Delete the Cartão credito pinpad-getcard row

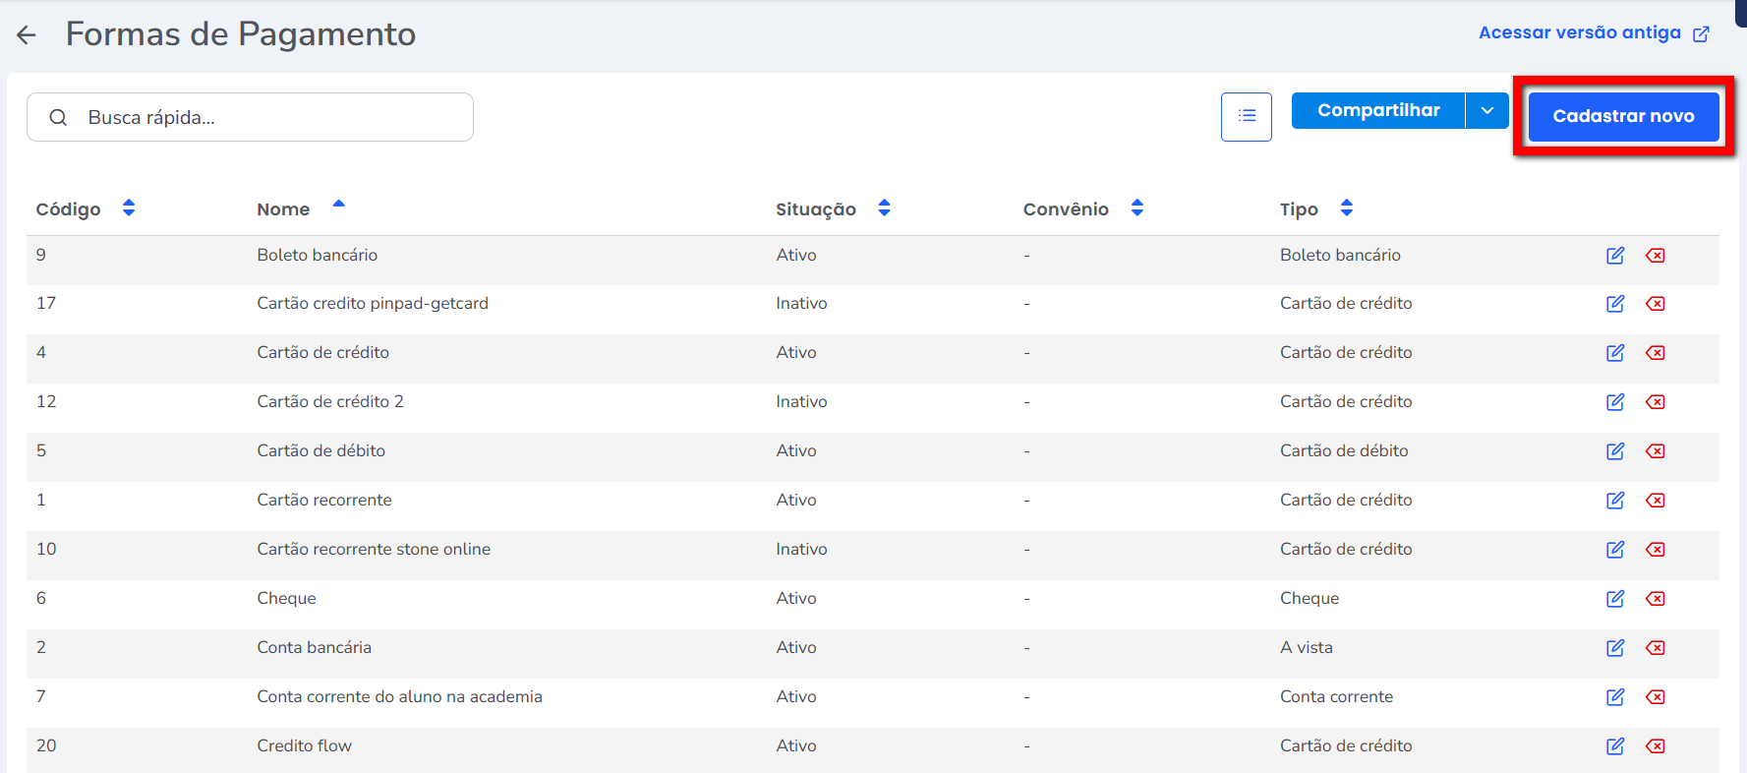coord(1656,304)
